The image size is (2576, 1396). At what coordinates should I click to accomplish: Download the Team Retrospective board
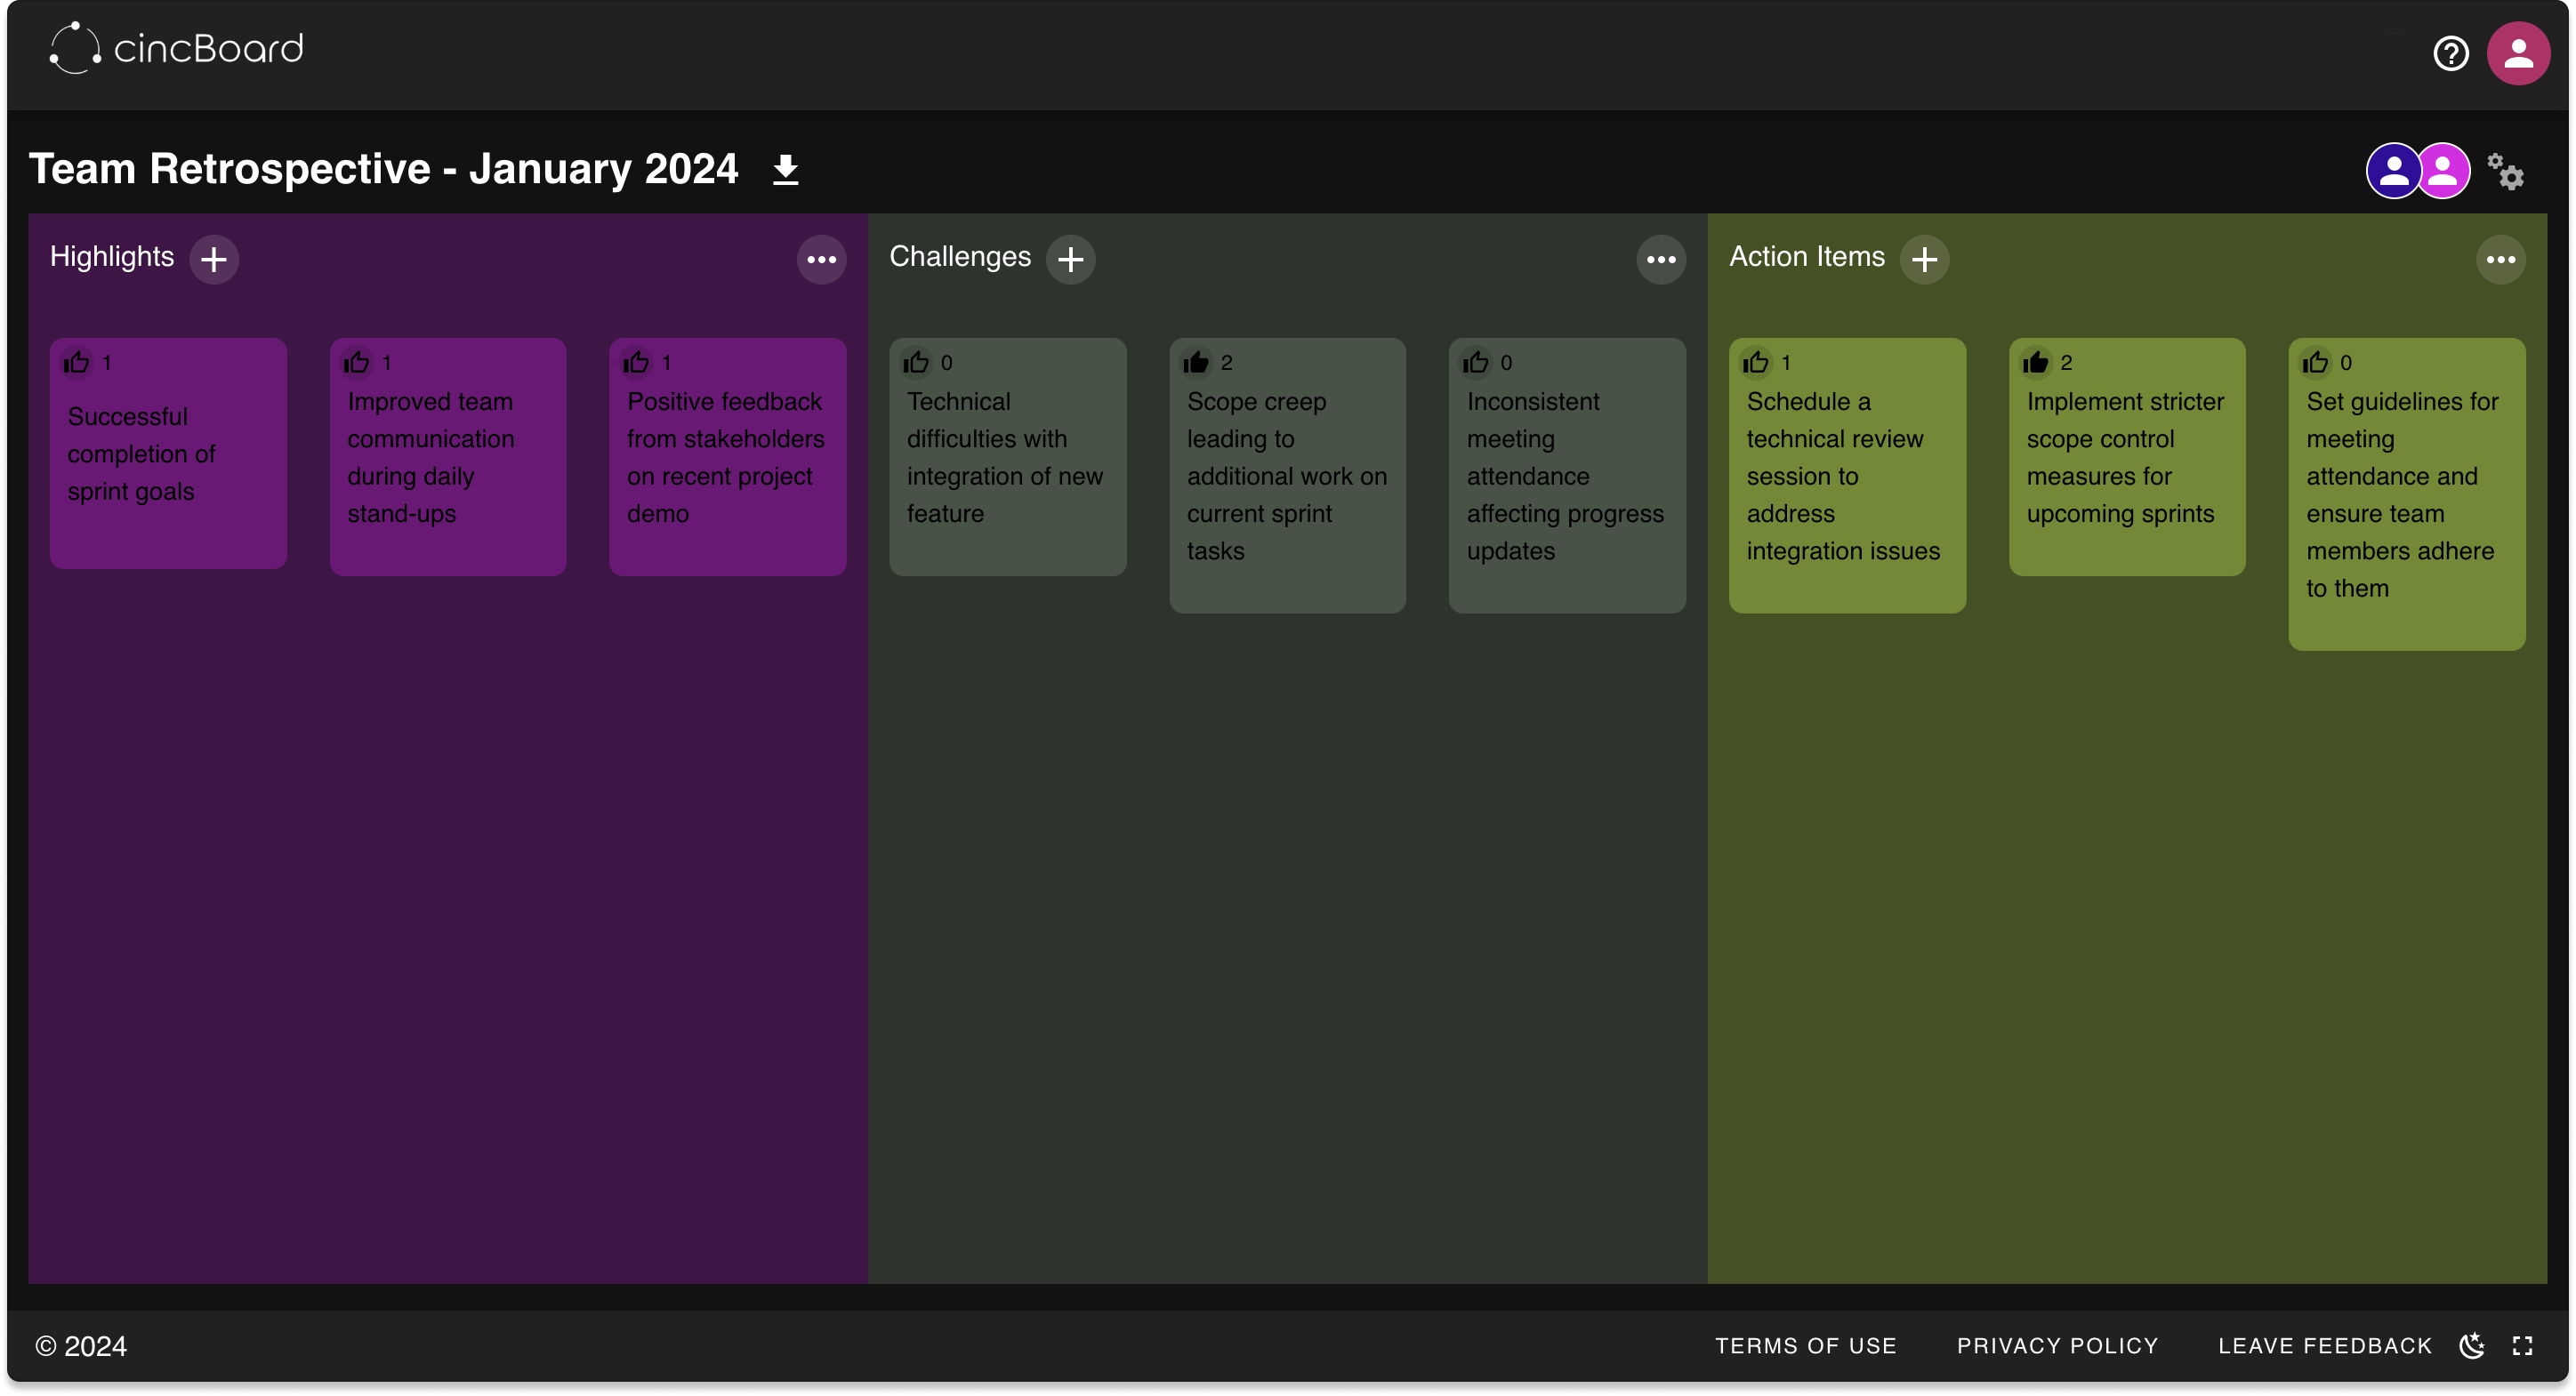click(786, 170)
